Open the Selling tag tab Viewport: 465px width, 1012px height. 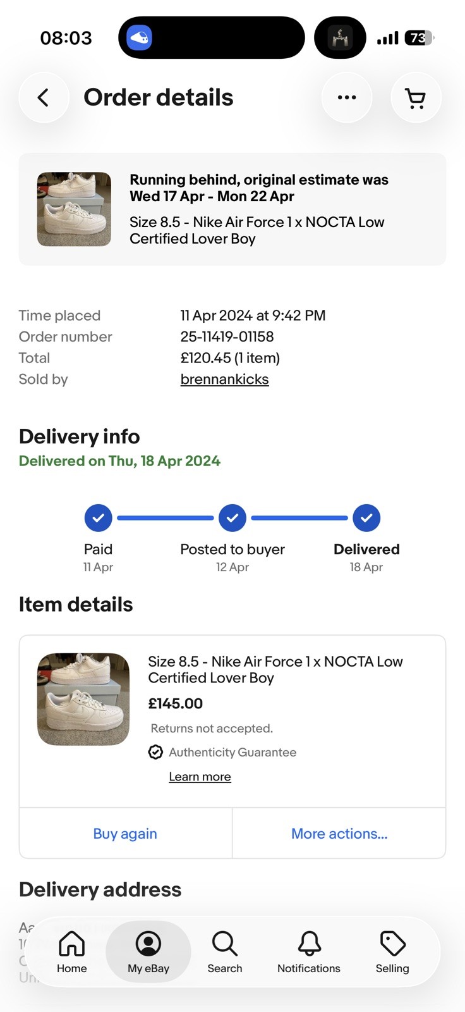392,951
